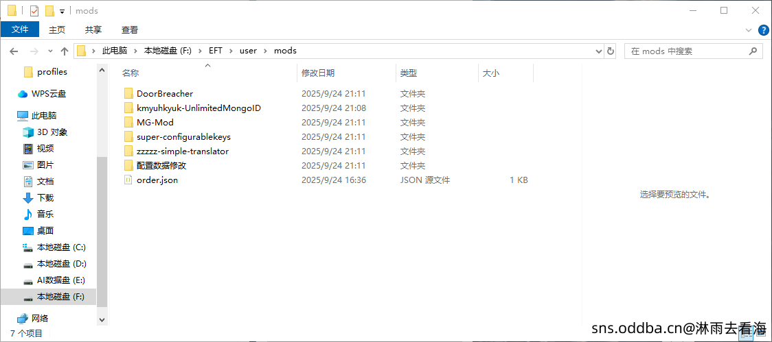This screenshot has height=342, width=772.
Task: Open the 桌面 icon in sidebar
Action: 28,231
